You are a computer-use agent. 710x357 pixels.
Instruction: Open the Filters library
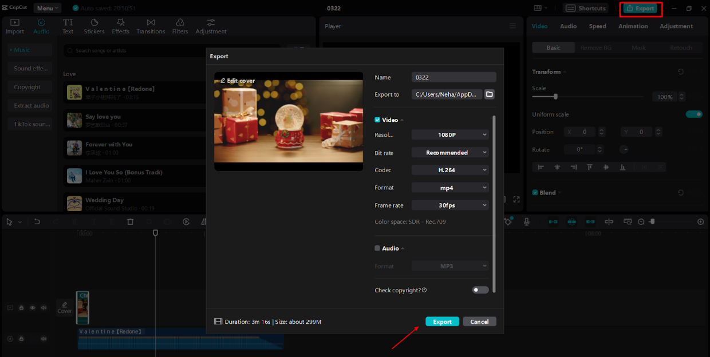pyautogui.click(x=180, y=26)
